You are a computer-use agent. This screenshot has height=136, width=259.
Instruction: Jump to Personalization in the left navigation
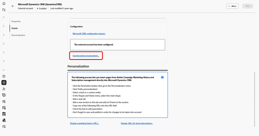tap(18, 35)
